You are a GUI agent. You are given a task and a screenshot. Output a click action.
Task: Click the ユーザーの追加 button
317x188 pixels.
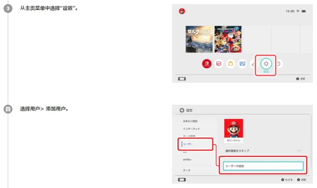(x=263, y=166)
